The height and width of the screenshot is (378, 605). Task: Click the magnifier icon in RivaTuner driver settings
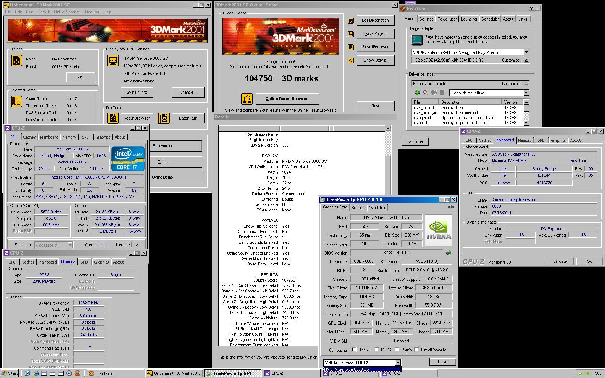coord(426,93)
